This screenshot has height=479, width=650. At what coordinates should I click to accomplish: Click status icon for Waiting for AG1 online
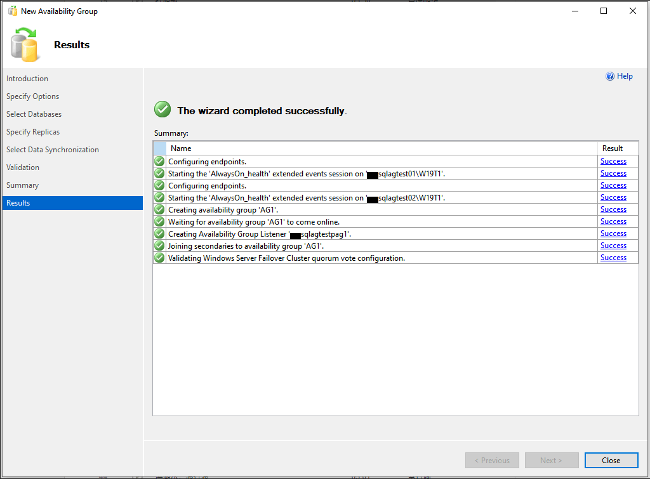tap(159, 221)
